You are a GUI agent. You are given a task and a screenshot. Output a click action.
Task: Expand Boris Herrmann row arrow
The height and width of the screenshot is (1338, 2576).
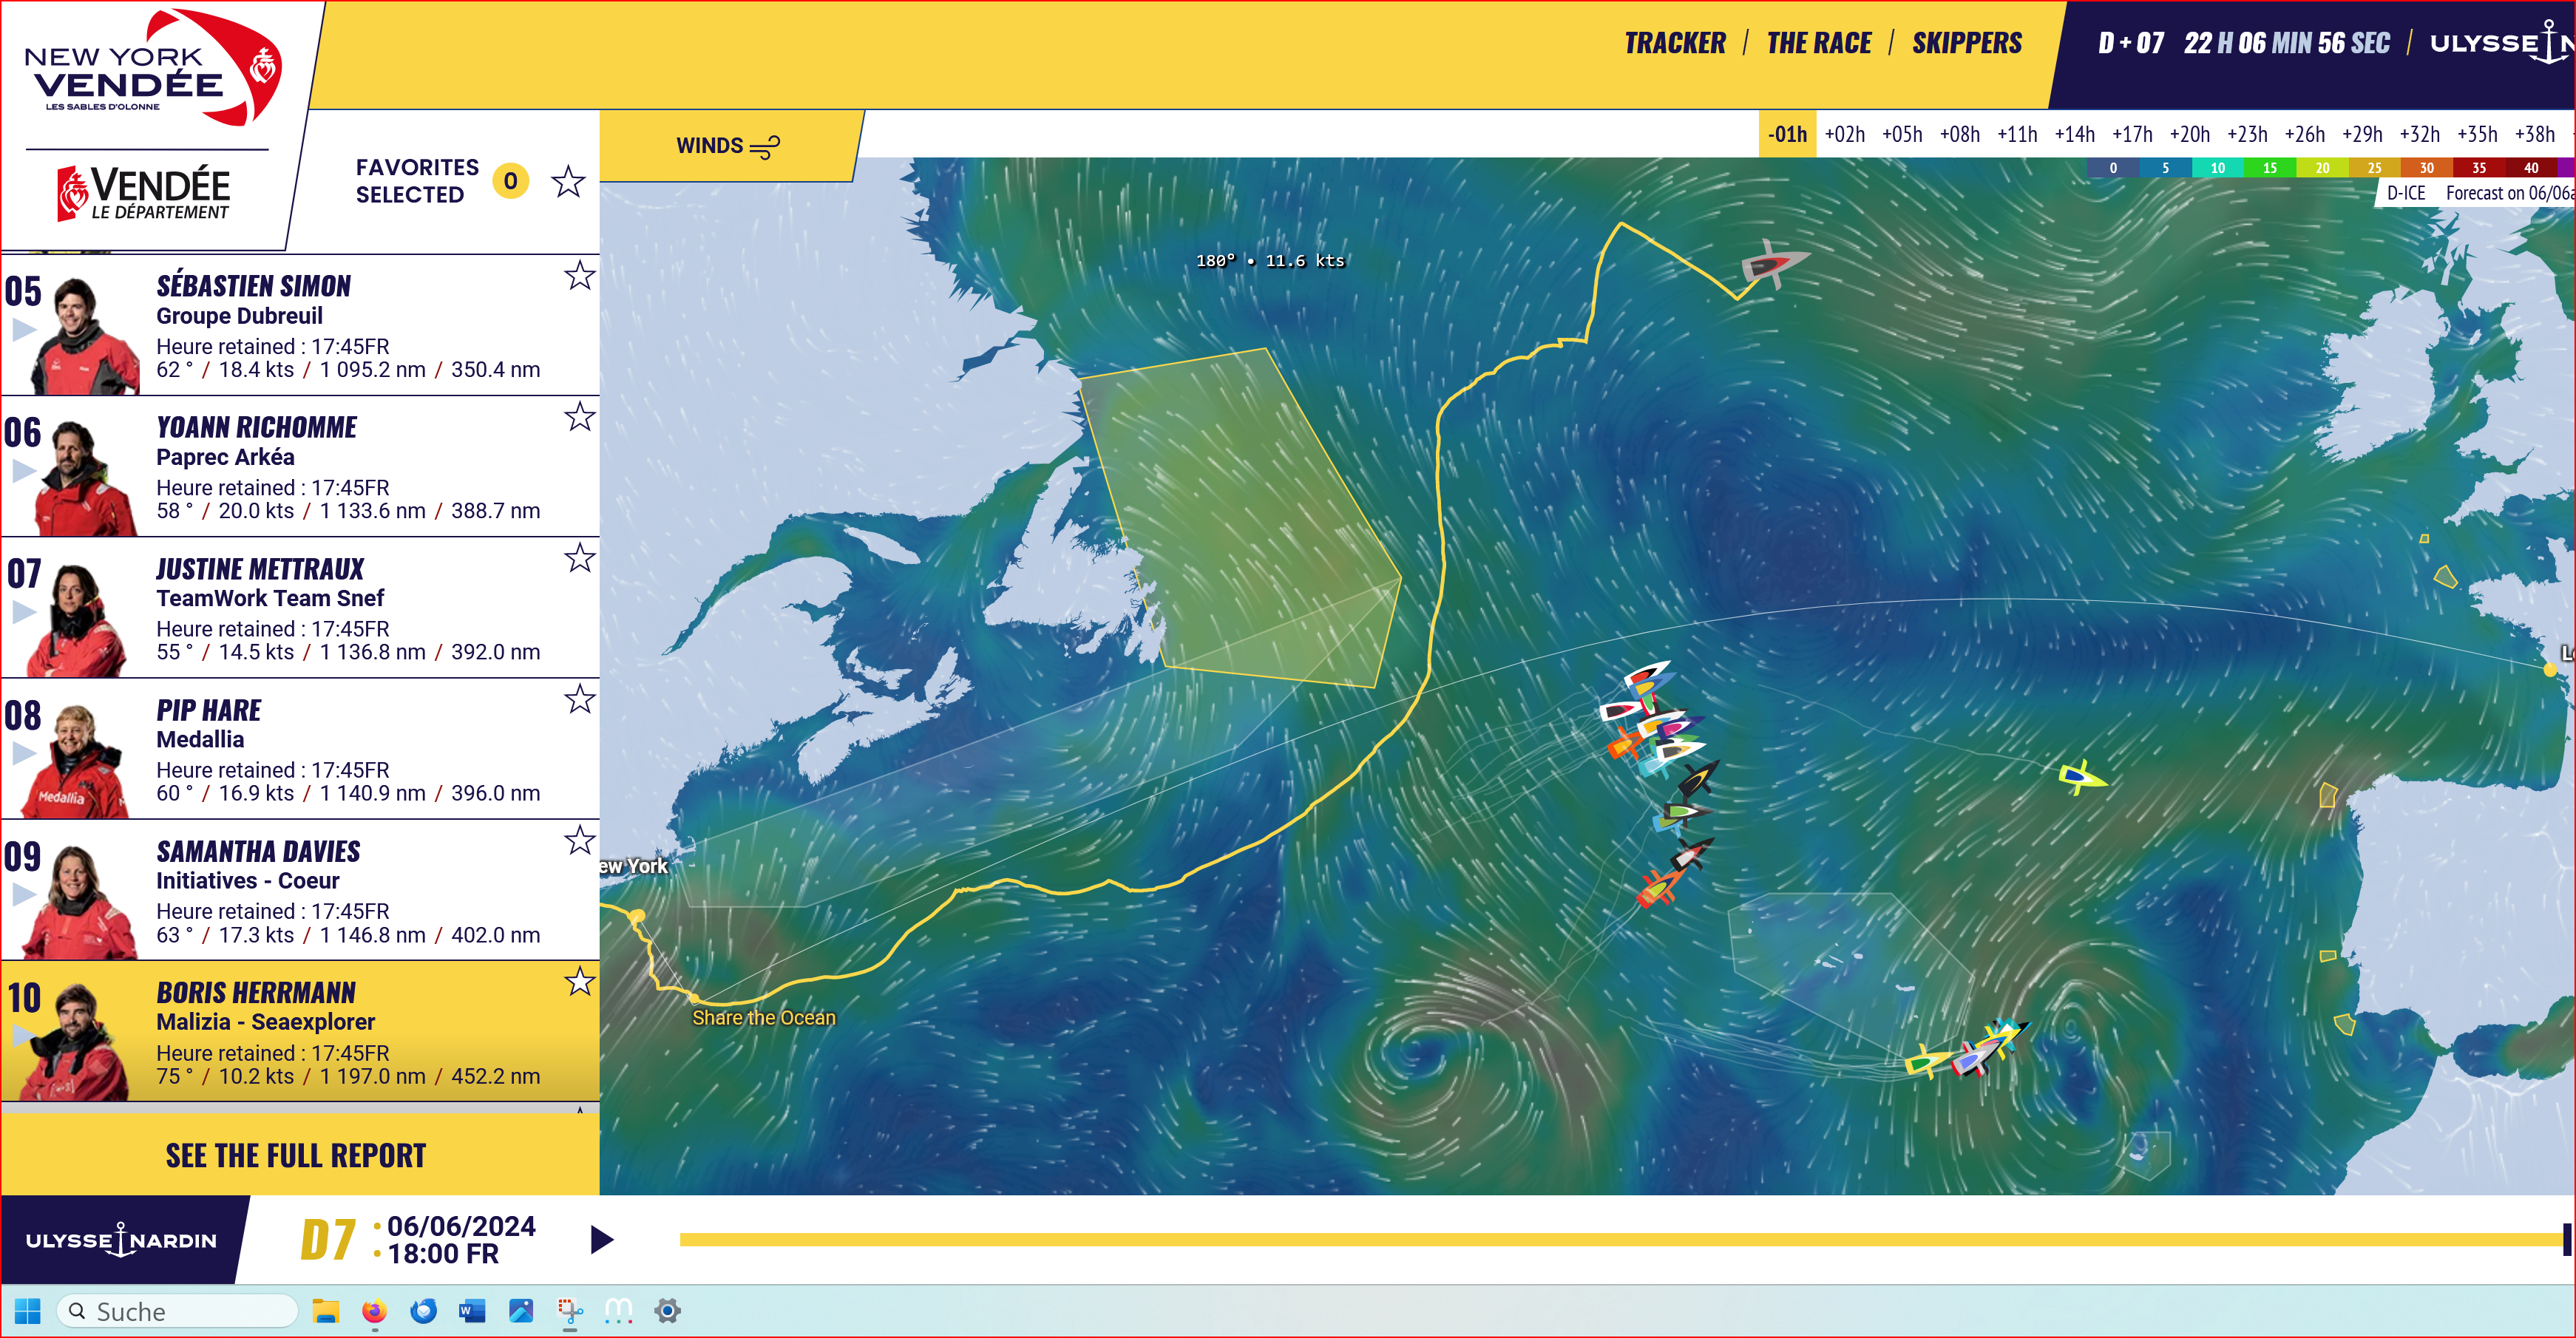[24, 1036]
